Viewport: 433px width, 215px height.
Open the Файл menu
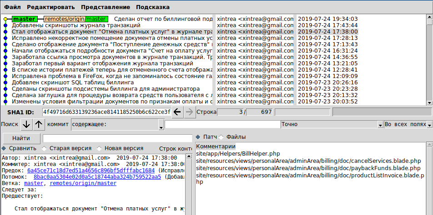tap(12, 7)
